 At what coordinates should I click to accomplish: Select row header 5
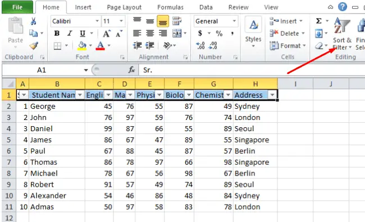tap(9, 140)
